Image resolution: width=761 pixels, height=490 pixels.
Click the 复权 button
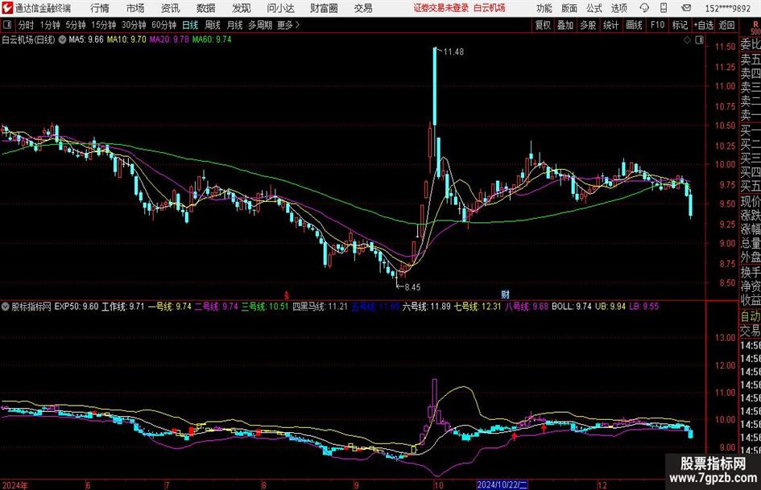[543, 25]
